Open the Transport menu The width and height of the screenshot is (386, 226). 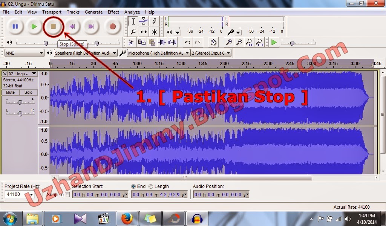tap(52, 12)
